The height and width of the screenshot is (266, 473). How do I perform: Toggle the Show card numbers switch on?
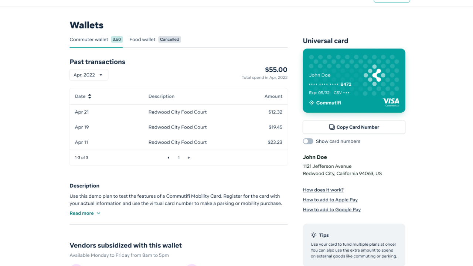click(308, 141)
